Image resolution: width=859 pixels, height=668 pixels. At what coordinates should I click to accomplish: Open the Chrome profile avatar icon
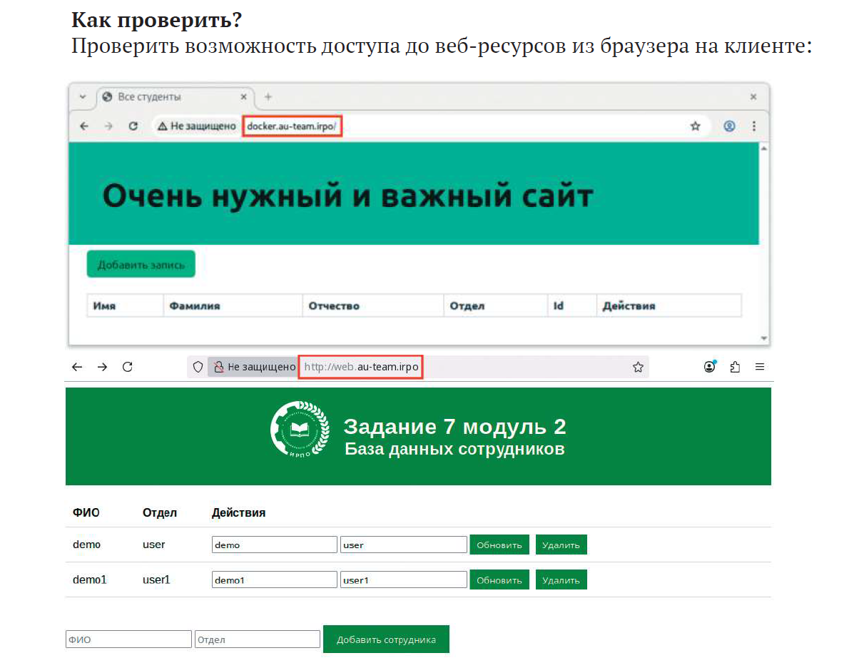point(729,126)
